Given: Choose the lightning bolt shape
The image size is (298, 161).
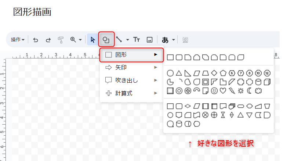Looking at the screenshot, I should [x=232, y=91].
